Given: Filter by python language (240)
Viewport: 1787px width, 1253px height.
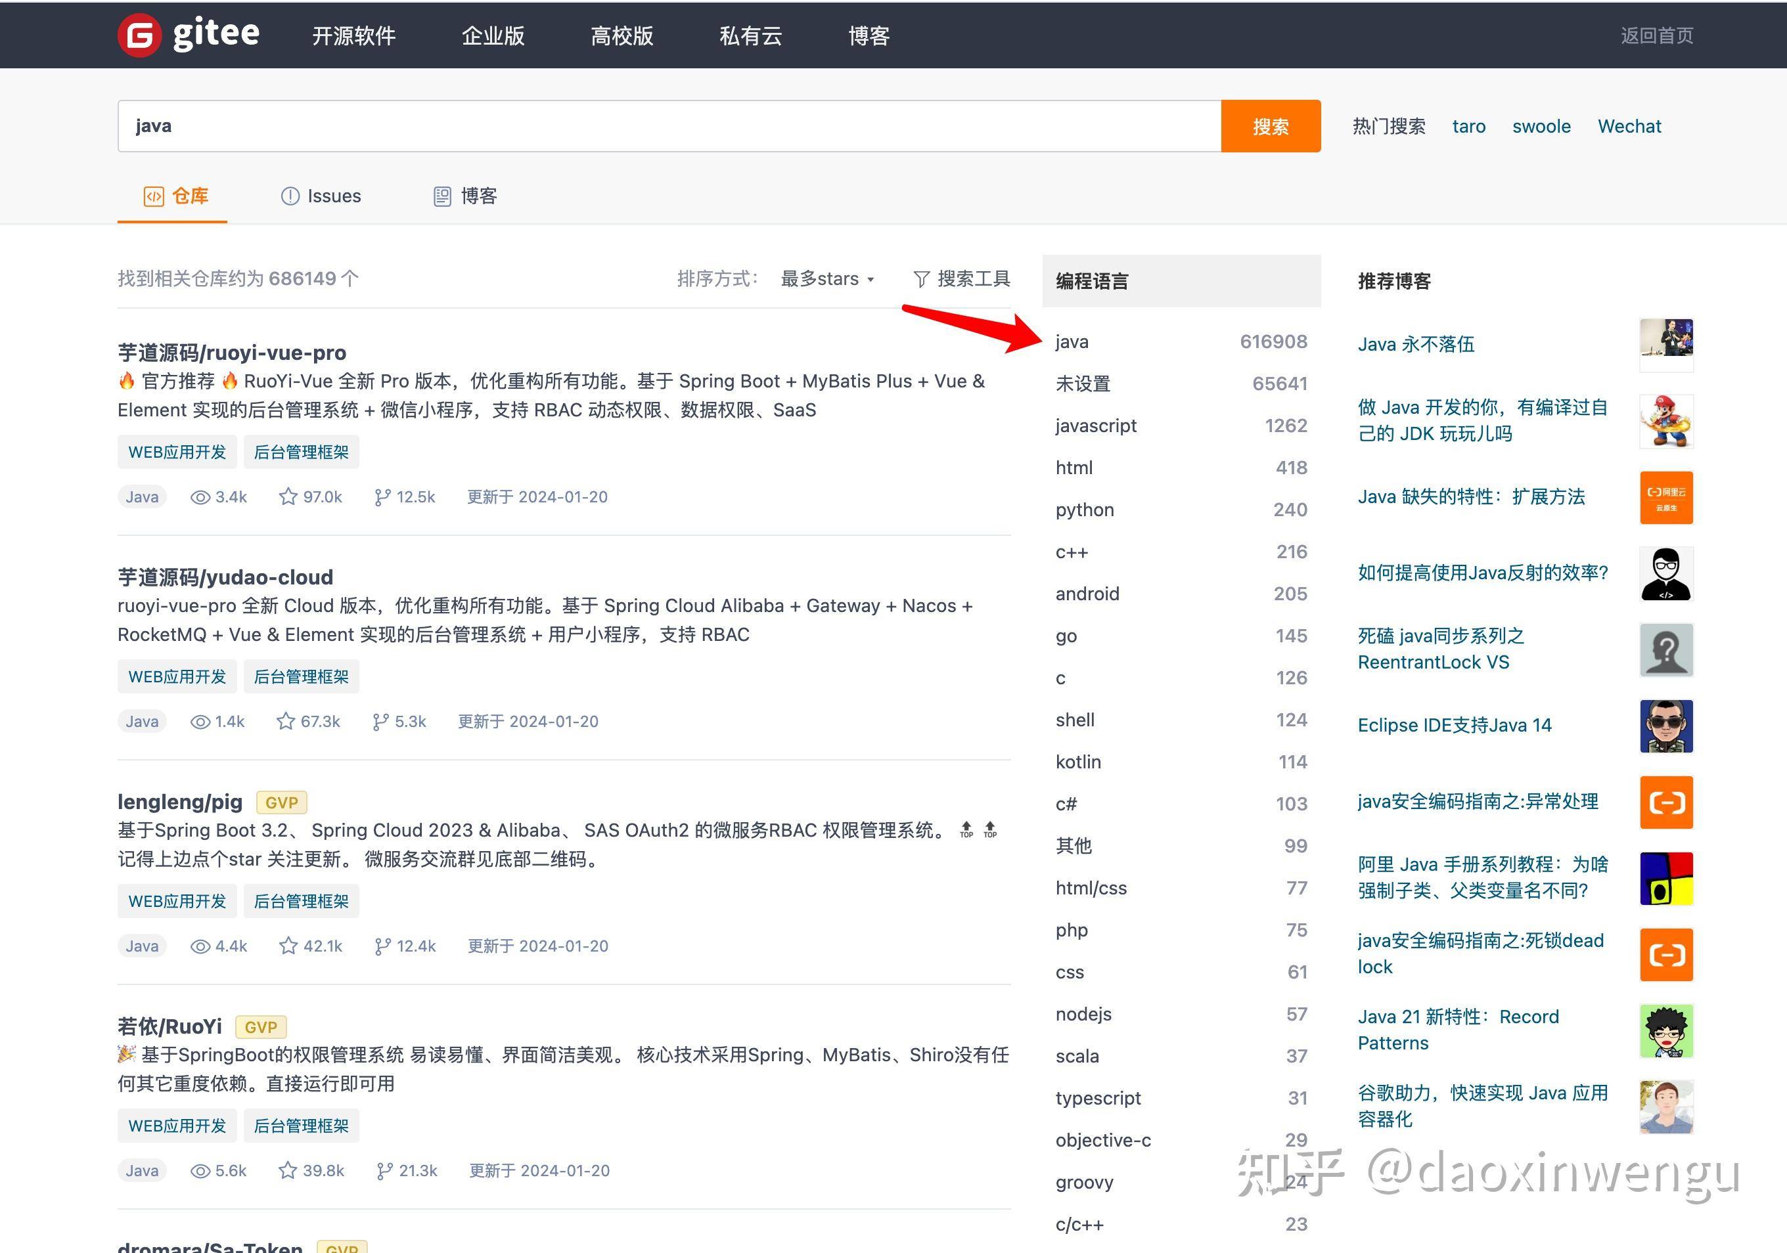Looking at the screenshot, I should point(1181,510).
